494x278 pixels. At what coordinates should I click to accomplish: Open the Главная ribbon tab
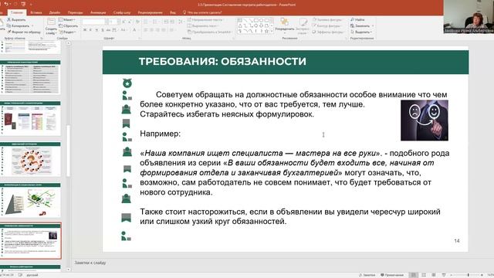click(16, 12)
